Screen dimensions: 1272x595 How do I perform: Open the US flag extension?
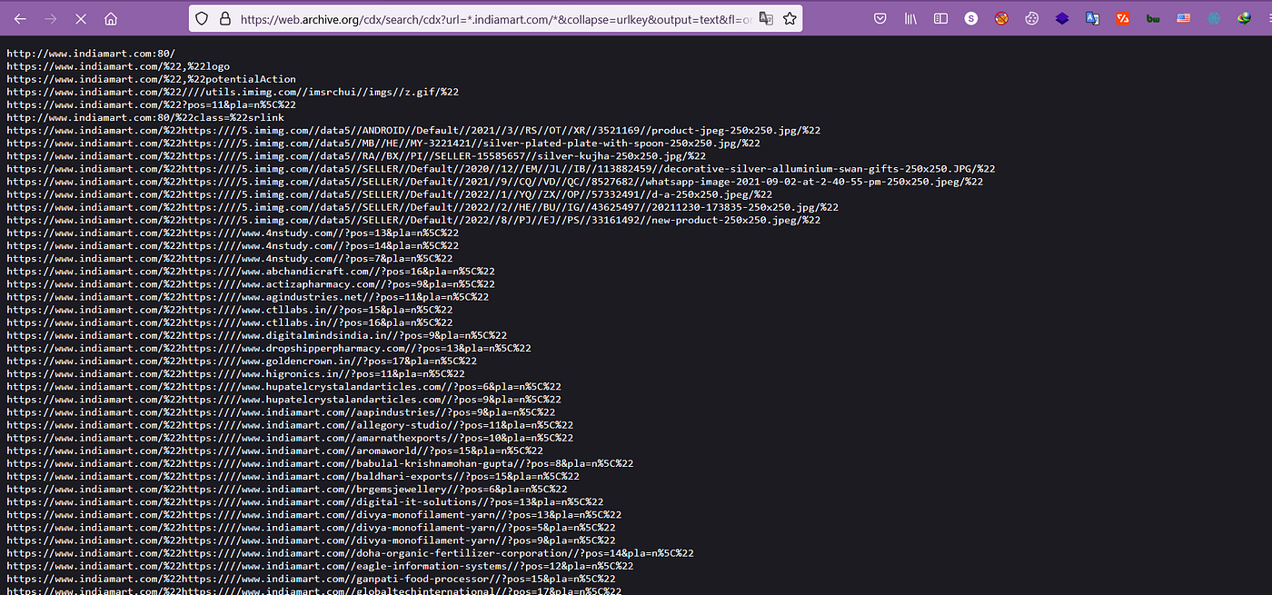click(x=1183, y=18)
